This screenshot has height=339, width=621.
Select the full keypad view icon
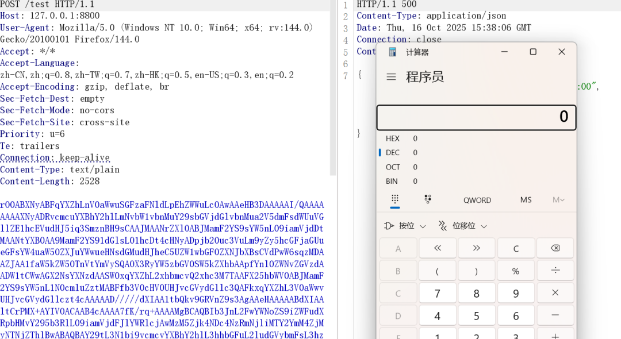coord(395,199)
